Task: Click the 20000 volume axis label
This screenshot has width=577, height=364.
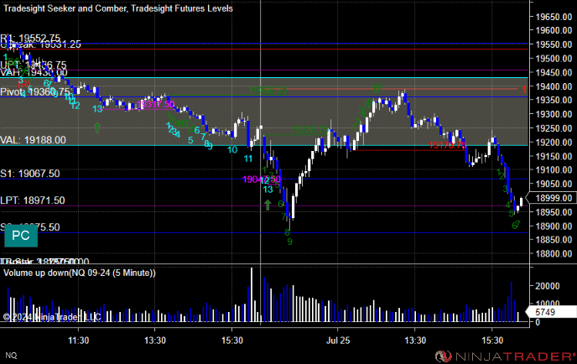Action: [547, 286]
